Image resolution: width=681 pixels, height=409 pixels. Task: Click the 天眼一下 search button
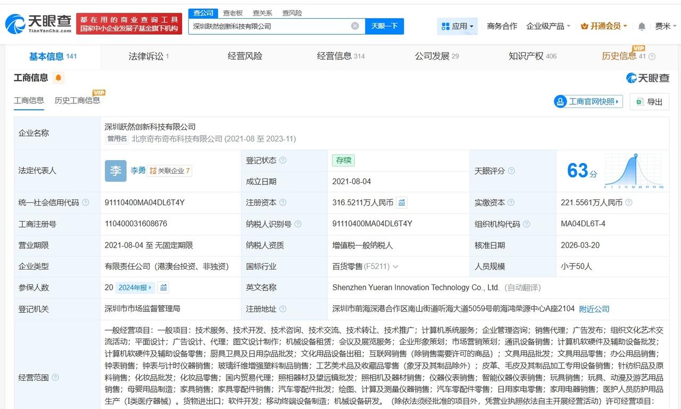pos(384,26)
